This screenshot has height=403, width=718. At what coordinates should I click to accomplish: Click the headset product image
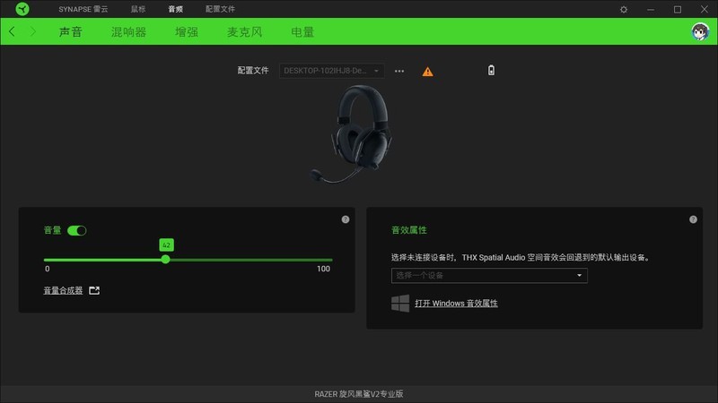coord(351,133)
